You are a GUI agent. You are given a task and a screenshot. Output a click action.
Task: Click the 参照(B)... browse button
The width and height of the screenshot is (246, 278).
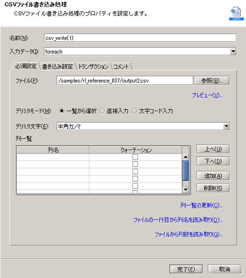(x=212, y=81)
